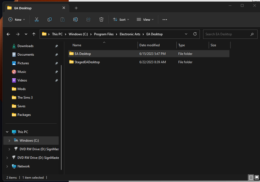
Task: Expand address bar history dropdown
Action: point(186,34)
